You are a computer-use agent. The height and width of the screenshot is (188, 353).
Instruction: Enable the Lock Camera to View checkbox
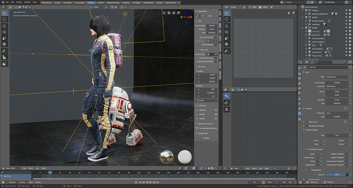point(215,62)
